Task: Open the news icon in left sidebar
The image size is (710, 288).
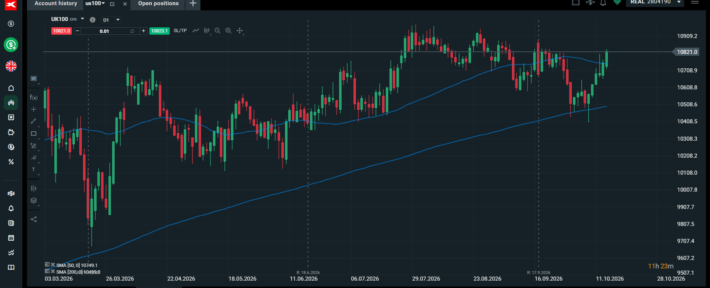Action: [x=11, y=223]
